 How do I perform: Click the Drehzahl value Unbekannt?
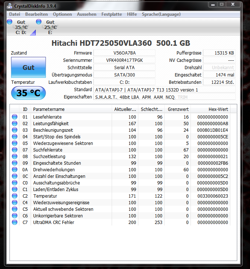(x=219, y=68)
